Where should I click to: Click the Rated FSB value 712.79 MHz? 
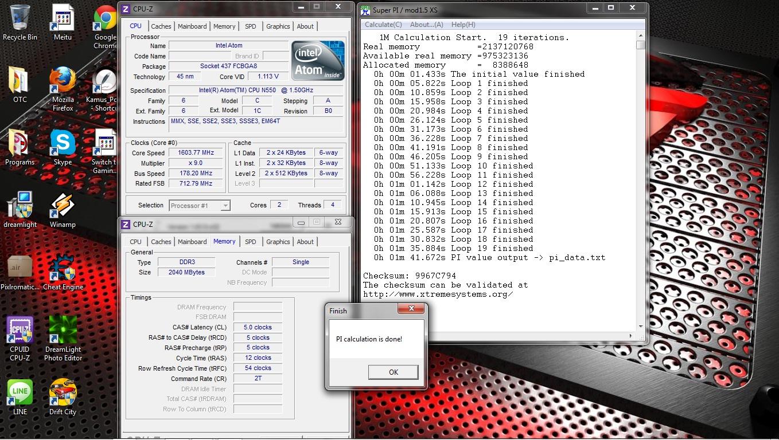197,183
